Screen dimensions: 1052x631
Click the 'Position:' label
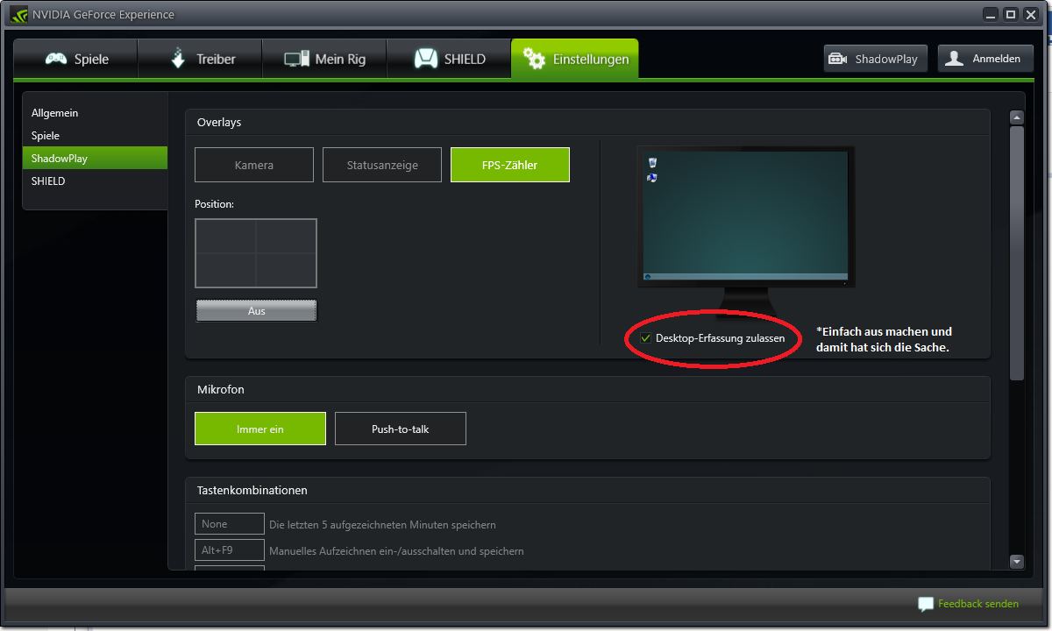pos(215,204)
